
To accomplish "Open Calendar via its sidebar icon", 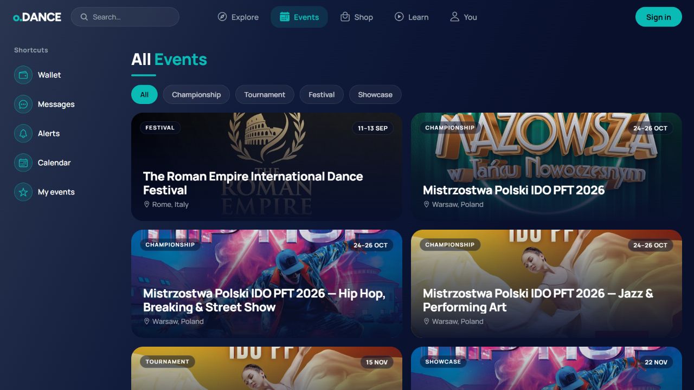I will (x=23, y=162).
